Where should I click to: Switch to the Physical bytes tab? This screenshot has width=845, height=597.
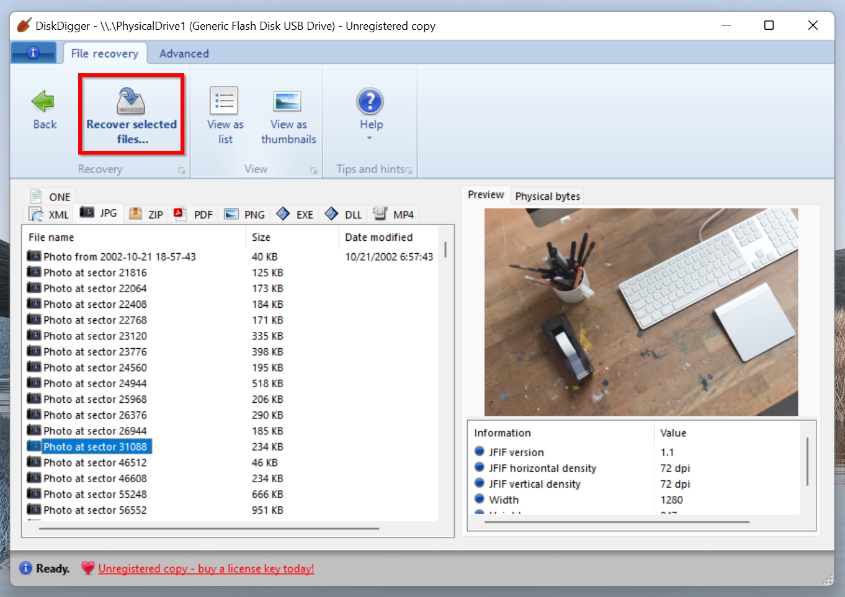[547, 196]
